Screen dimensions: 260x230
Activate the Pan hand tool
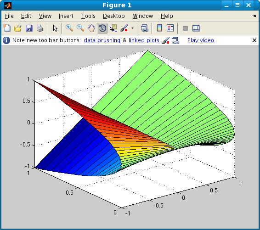pyautogui.click(x=91, y=28)
